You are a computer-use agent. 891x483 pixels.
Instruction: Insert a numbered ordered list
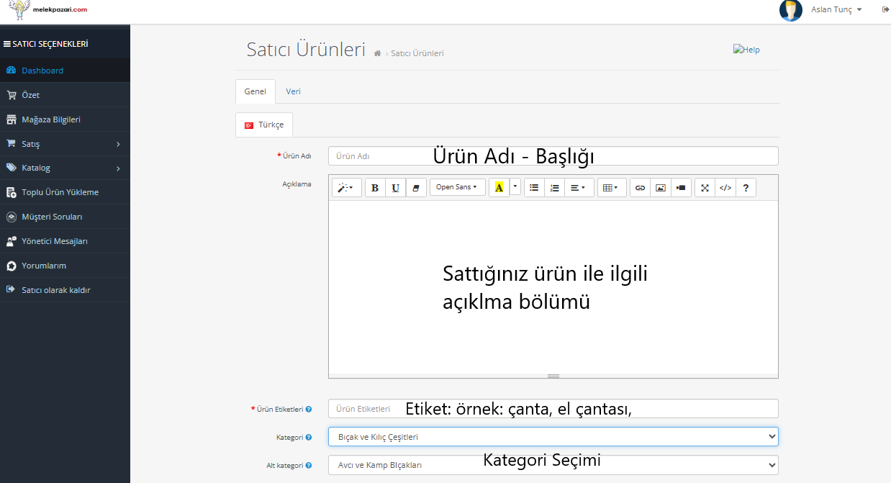click(554, 188)
